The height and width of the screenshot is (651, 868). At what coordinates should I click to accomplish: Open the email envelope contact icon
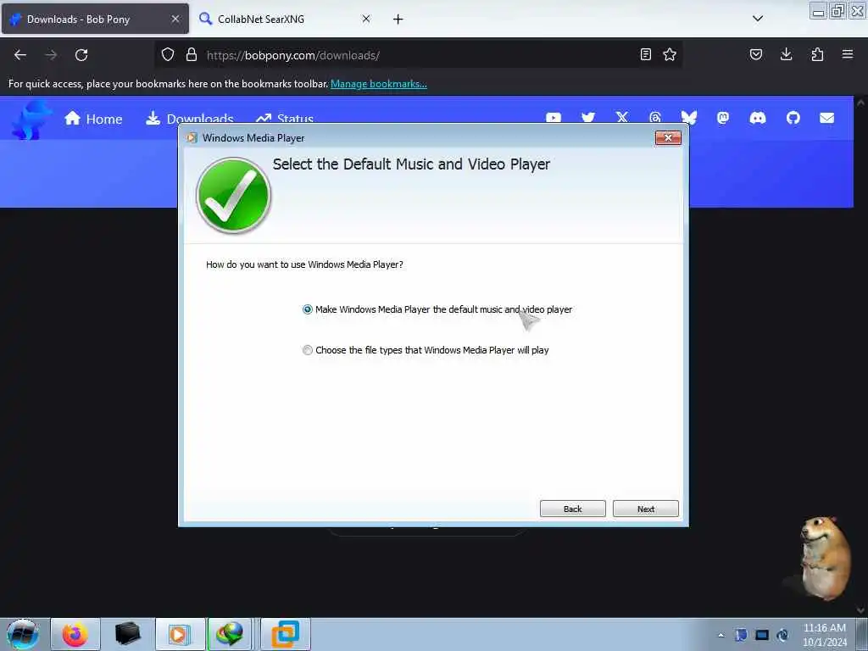tap(827, 118)
